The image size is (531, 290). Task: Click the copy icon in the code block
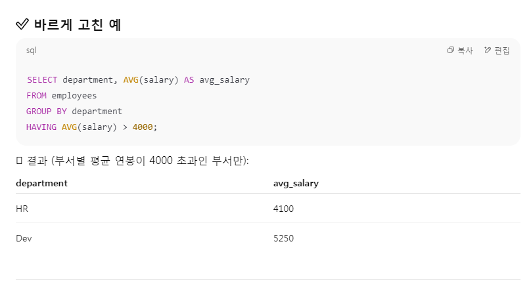tap(450, 51)
